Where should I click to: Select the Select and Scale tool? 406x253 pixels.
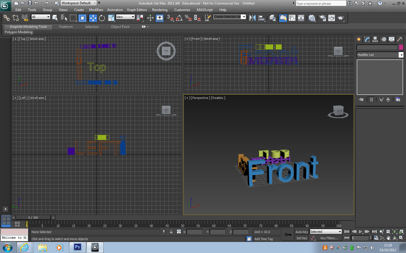pos(111,18)
